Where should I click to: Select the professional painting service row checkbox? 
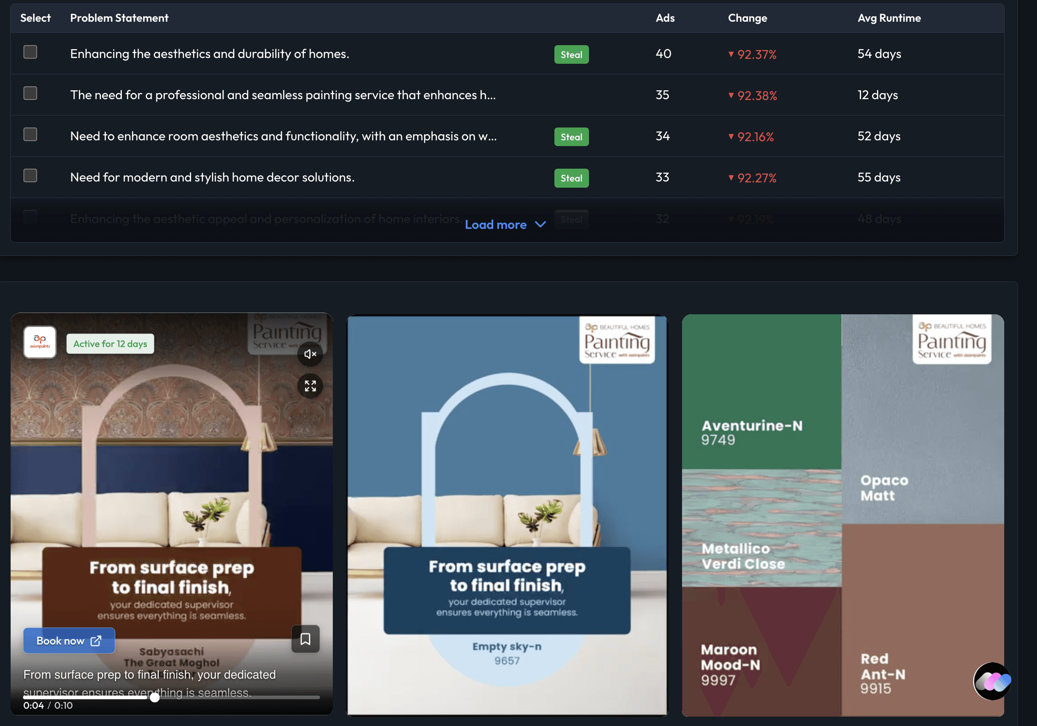coord(30,93)
